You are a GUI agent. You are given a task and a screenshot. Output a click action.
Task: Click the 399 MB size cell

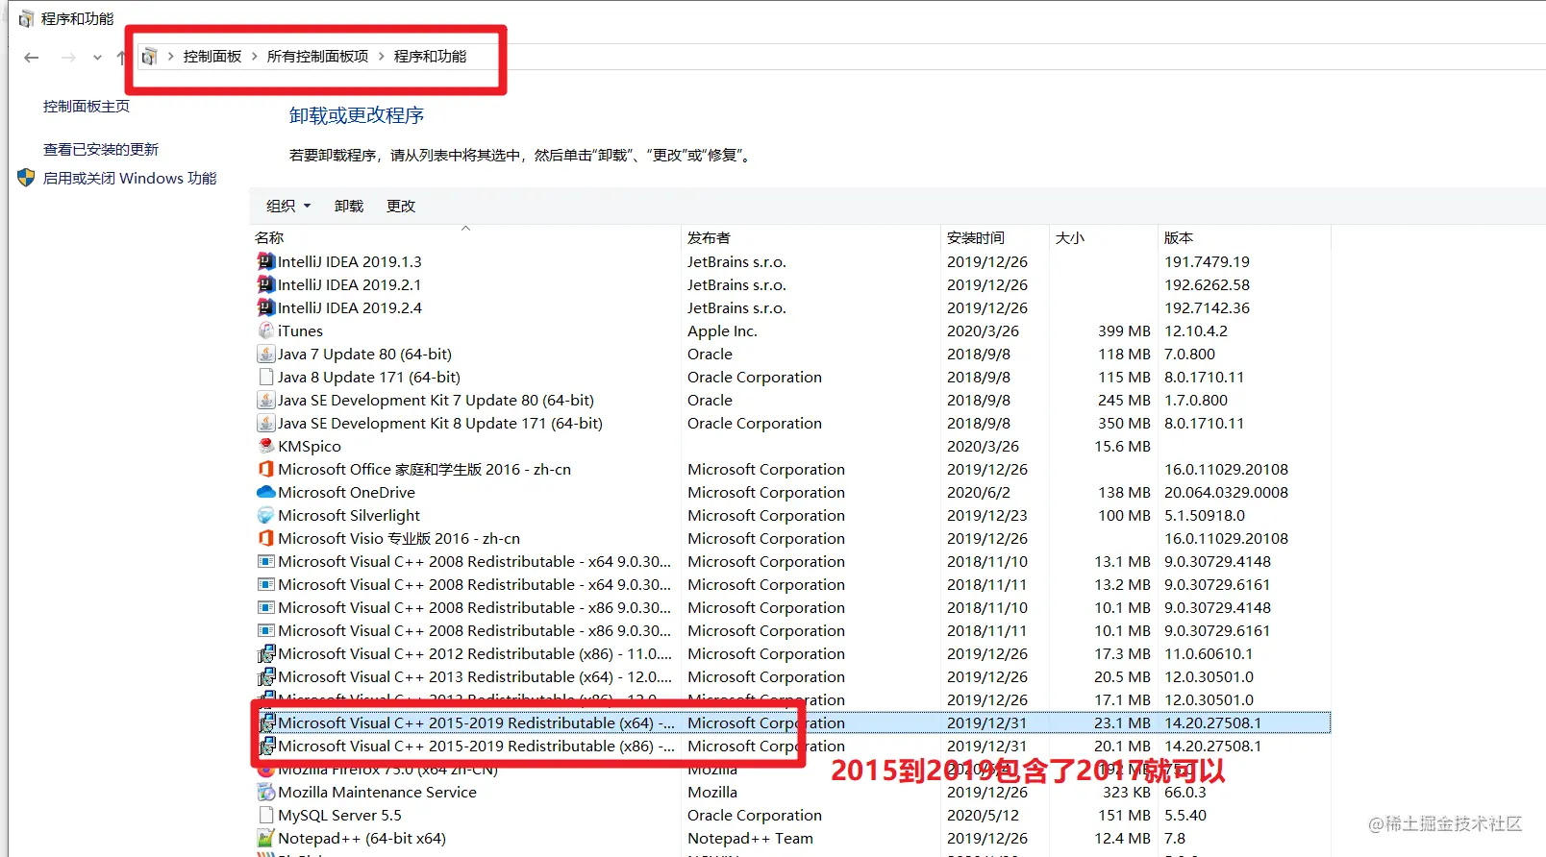click(1124, 331)
